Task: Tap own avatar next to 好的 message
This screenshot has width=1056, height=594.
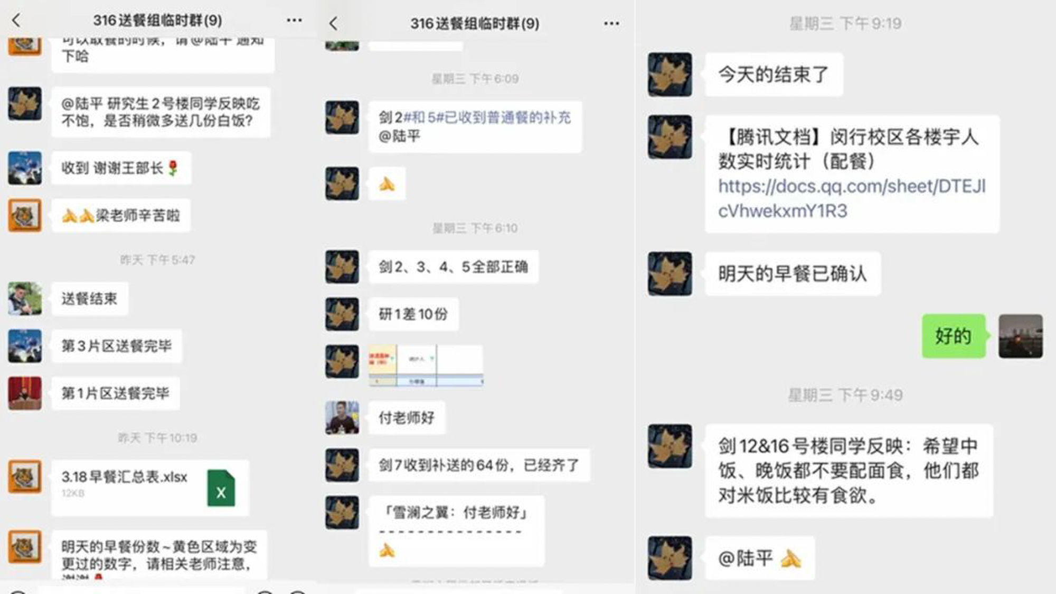Action: click(x=1020, y=336)
